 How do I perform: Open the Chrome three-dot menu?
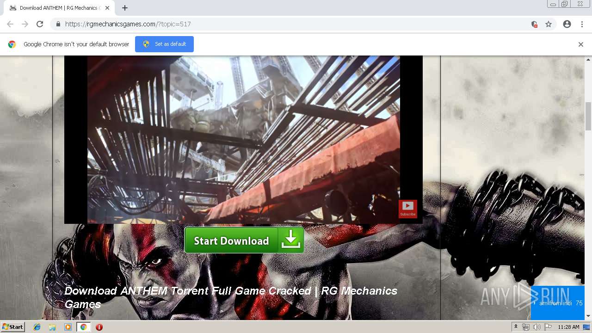tap(582, 24)
